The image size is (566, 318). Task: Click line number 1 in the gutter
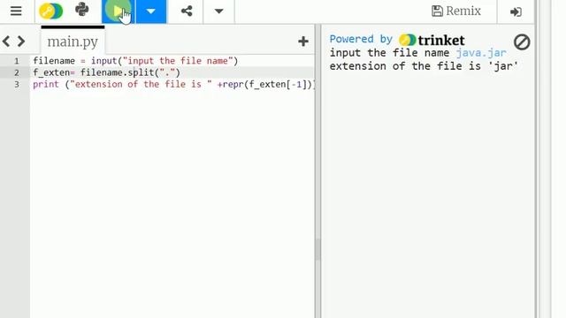(17, 61)
